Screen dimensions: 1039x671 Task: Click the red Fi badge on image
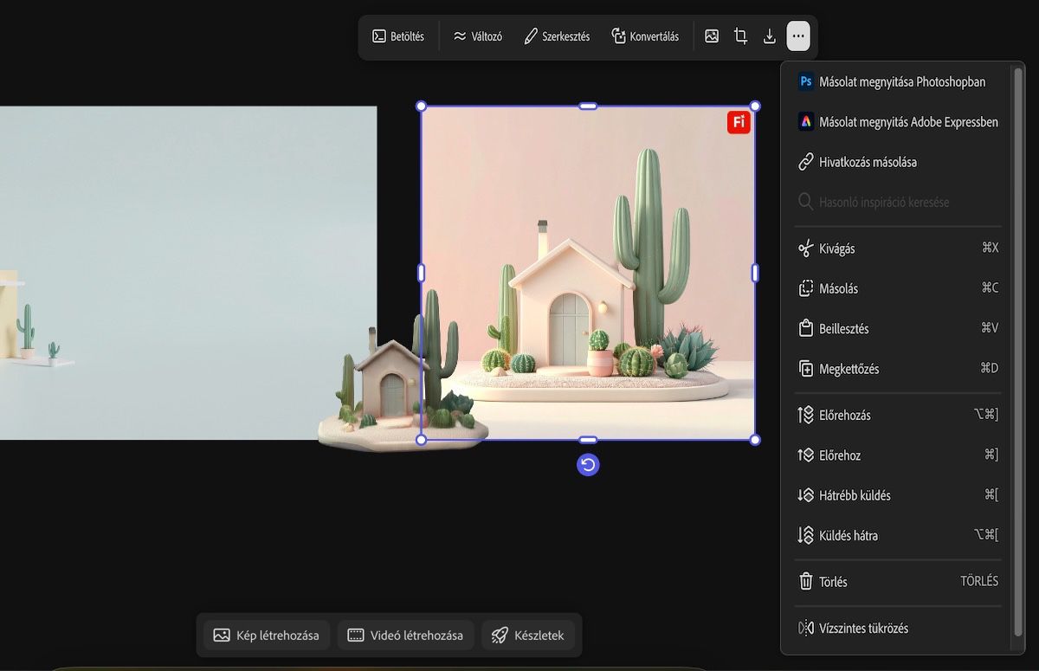tap(739, 123)
